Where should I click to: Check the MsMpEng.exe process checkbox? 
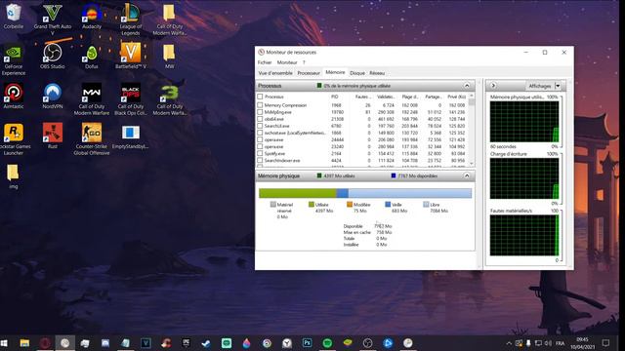pyautogui.click(x=260, y=112)
